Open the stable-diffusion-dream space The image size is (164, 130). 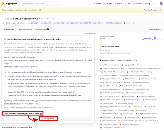[x=136, y=89]
